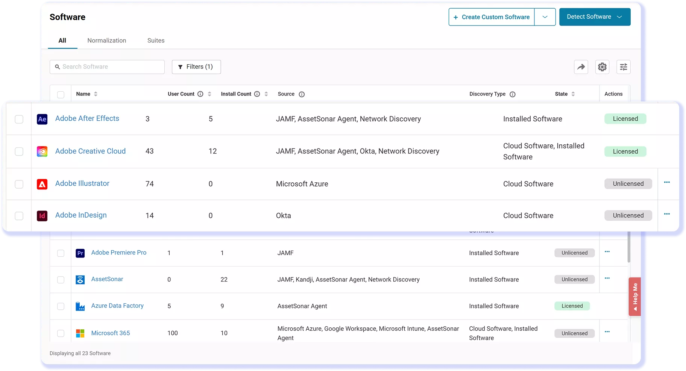Open actions menu for Microsoft 365
Image resolution: width=686 pixels, height=371 pixels.
607,332
